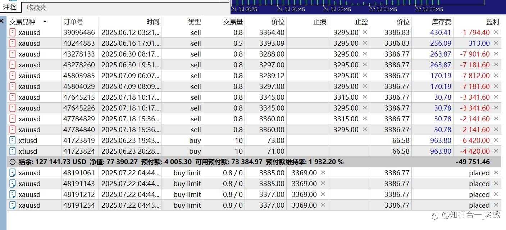Remove stop loss 3369.00 on order 48191254
The height and width of the screenshot is (230, 506).
pyautogui.click(x=323, y=205)
